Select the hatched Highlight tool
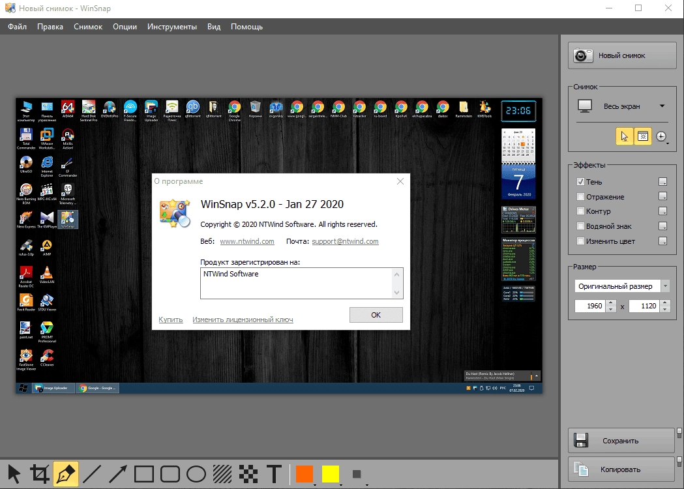This screenshot has width=684, height=489. 222,474
